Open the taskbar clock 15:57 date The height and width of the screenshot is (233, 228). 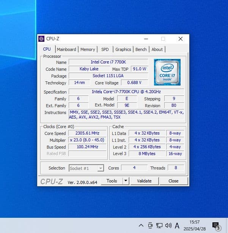(x=195, y=225)
